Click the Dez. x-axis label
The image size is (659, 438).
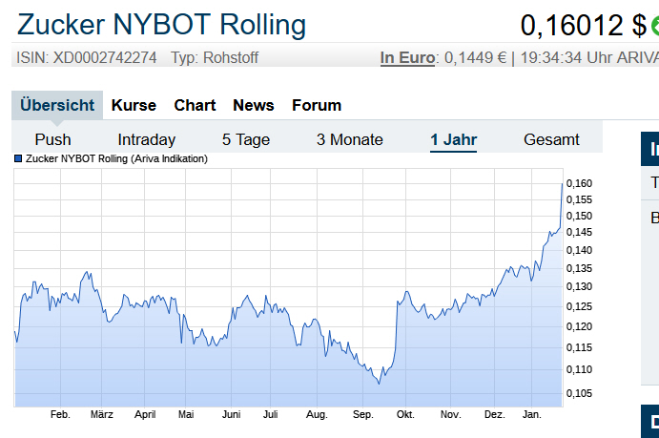click(494, 414)
